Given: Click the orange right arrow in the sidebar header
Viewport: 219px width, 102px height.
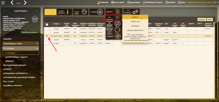Looking at the screenshot, I should (x=37, y=11).
